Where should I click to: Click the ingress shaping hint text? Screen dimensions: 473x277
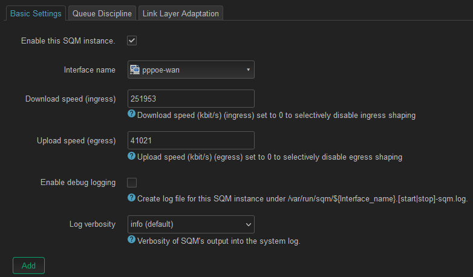(276, 116)
